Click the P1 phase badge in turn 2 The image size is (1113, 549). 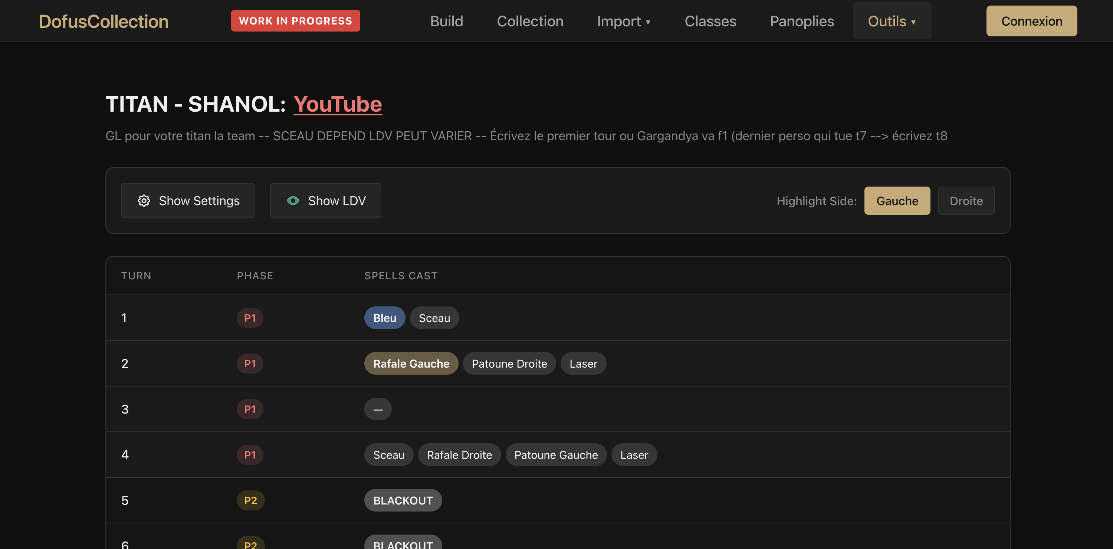point(250,363)
